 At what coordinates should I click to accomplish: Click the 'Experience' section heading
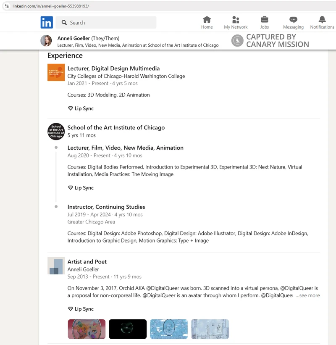(65, 55)
